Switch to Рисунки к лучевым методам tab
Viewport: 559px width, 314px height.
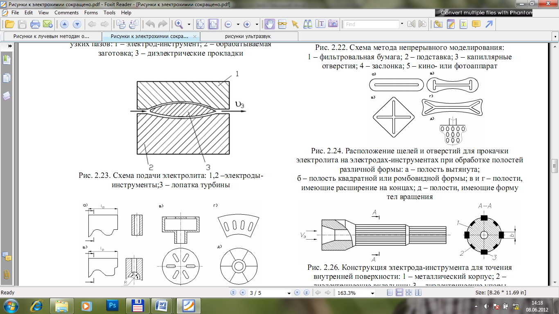pos(52,36)
